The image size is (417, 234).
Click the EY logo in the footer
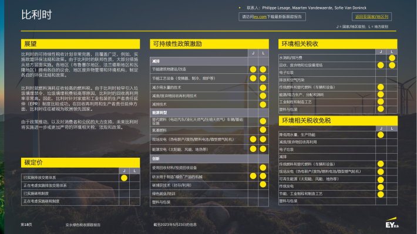click(x=392, y=223)
